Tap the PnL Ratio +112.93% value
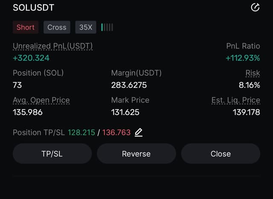The width and height of the screenshot is (273, 199). click(x=243, y=58)
